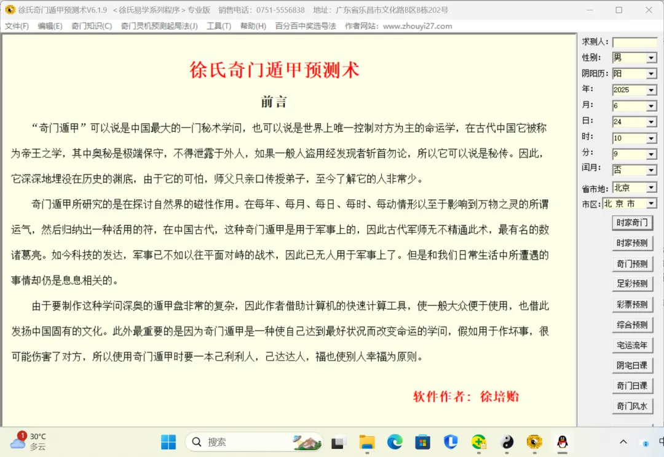Expand the 日 day dropdown showing 24
This screenshot has width=664, height=457.
pyautogui.click(x=651, y=122)
